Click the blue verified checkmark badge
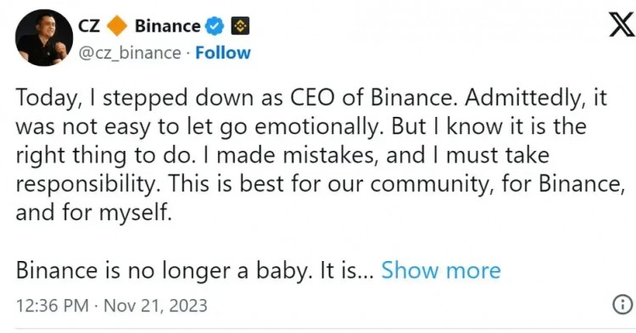Image resolution: width=636 pixels, height=333 pixels. pyautogui.click(x=215, y=26)
